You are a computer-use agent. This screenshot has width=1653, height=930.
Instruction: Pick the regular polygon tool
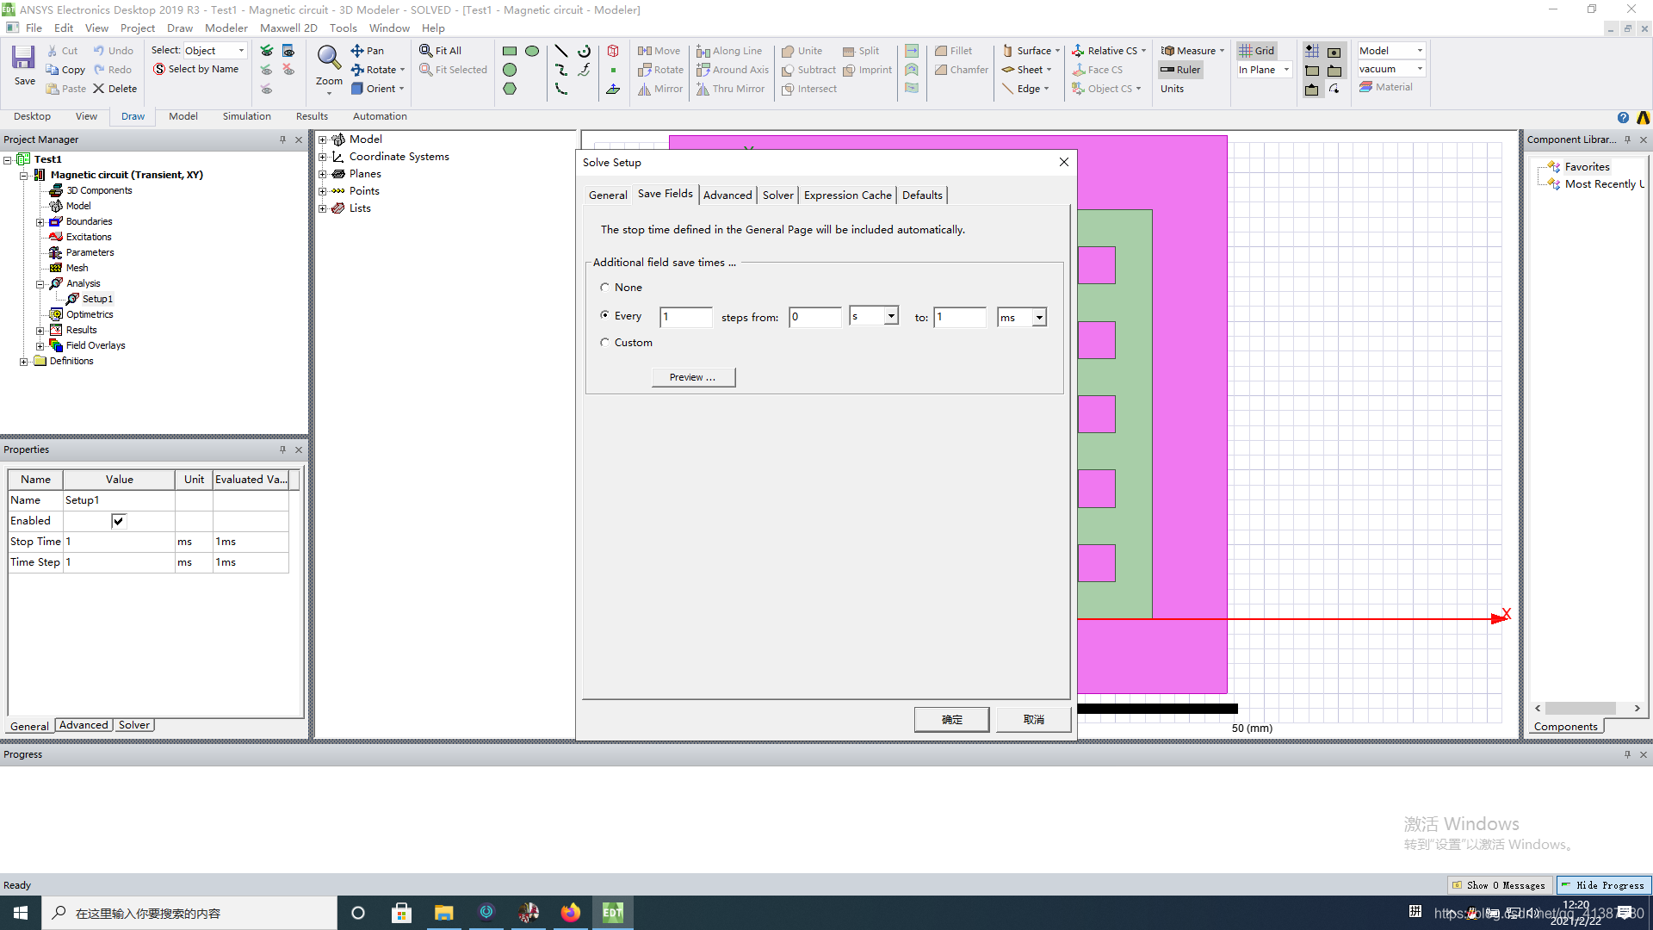[x=510, y=89]
